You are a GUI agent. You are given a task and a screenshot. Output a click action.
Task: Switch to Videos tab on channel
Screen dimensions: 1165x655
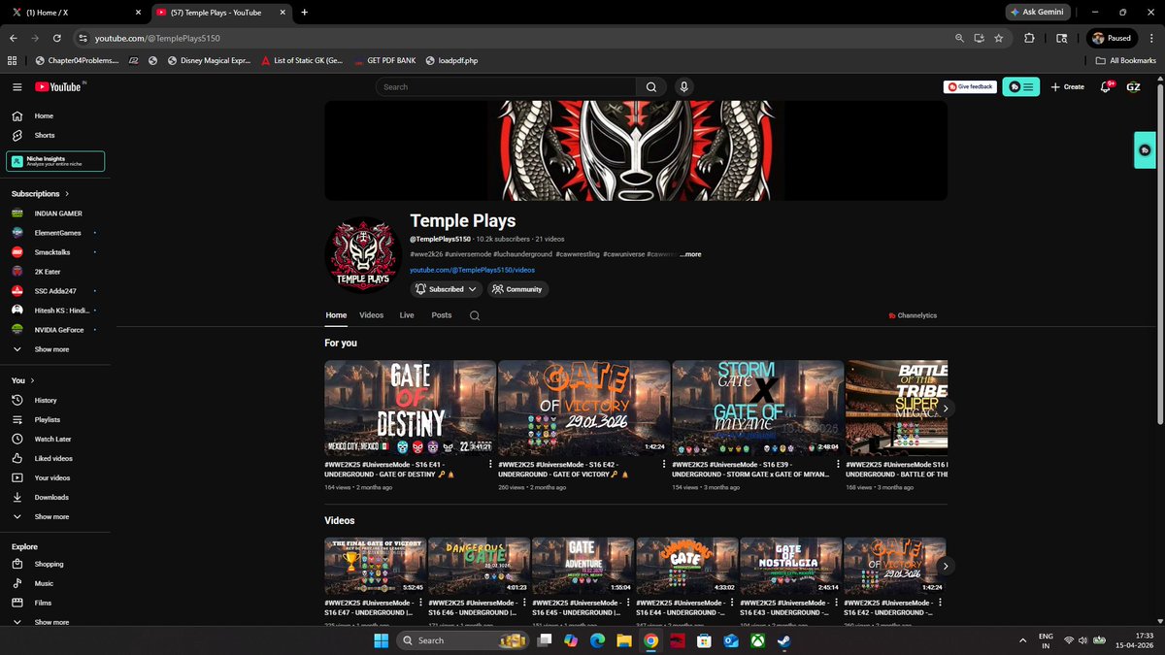(x=371, y=315)
